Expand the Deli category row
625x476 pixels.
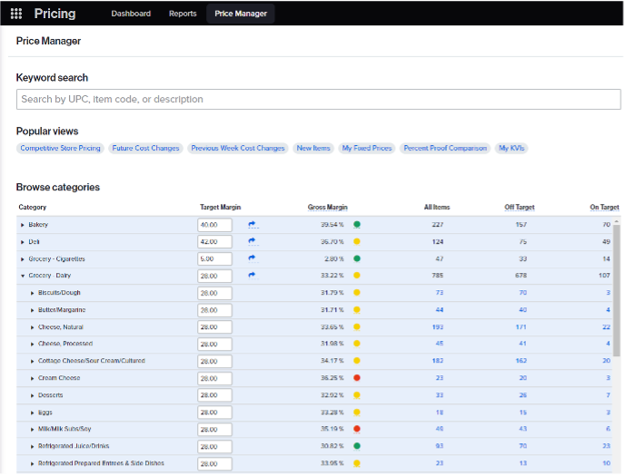[23, 242]
